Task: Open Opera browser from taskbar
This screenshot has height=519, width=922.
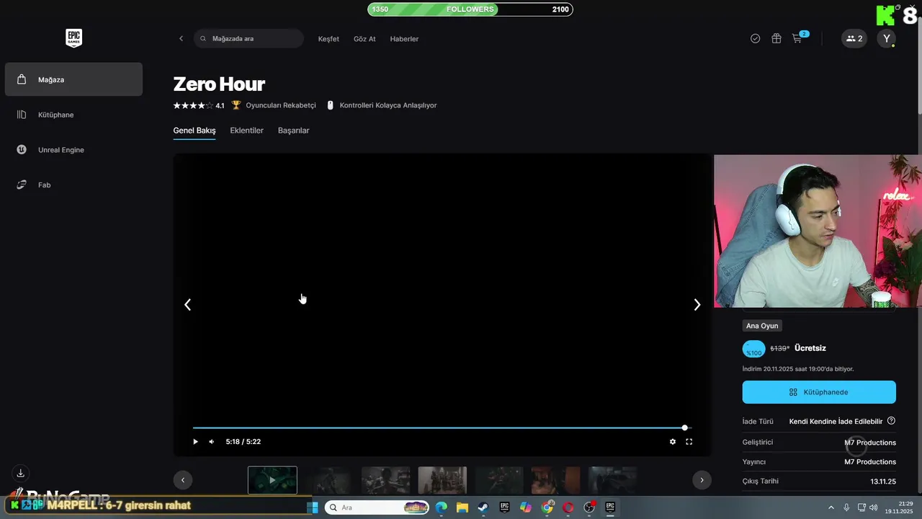Action: tap(568, 507)
